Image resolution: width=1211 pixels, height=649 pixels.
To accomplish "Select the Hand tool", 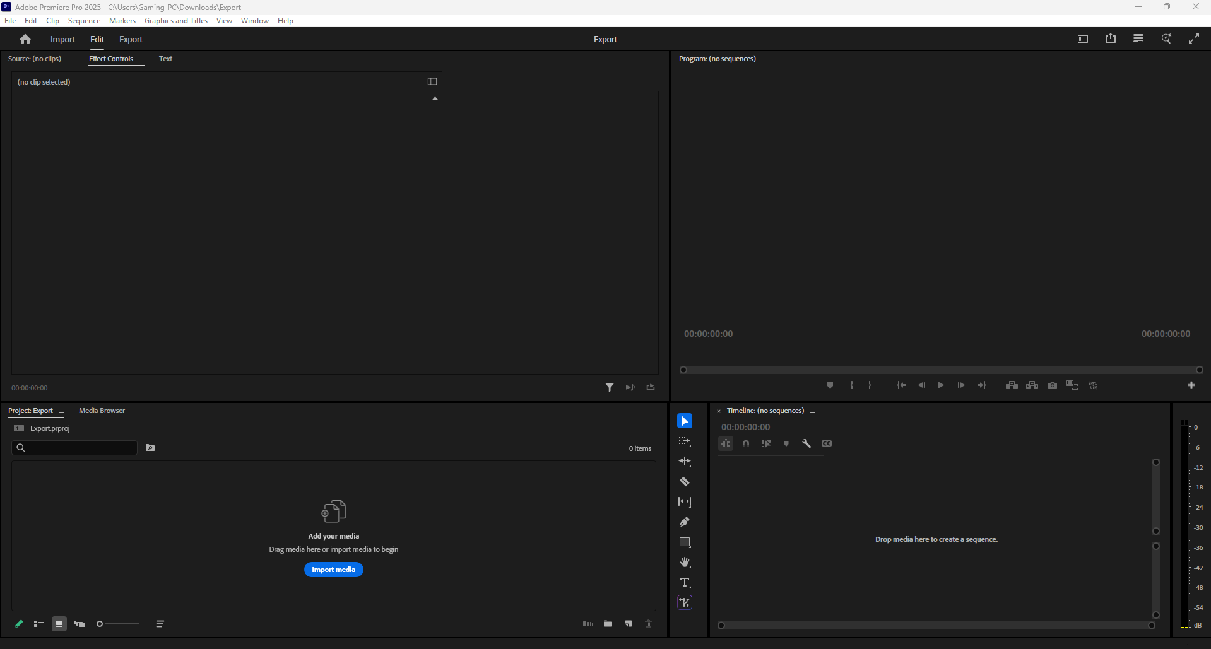I will coord(685,563).
